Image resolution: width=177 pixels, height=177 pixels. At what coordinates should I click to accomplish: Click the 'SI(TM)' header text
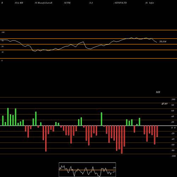(67, 3)
